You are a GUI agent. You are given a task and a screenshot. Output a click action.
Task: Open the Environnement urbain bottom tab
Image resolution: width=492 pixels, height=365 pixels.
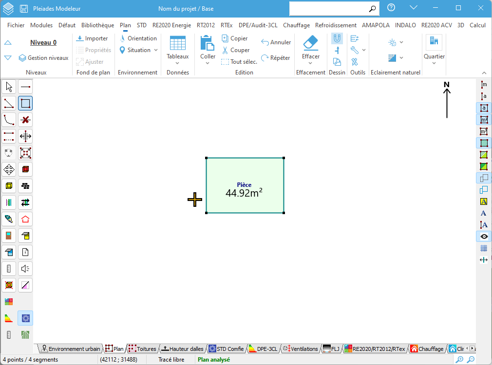point(71,348)
